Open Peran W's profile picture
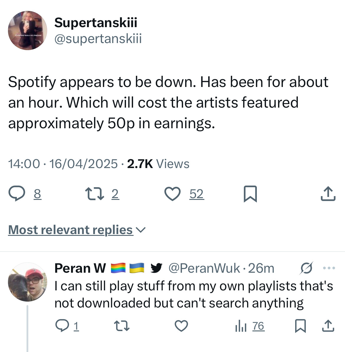This screenshot has height=352, width=345. click(28, 282)
